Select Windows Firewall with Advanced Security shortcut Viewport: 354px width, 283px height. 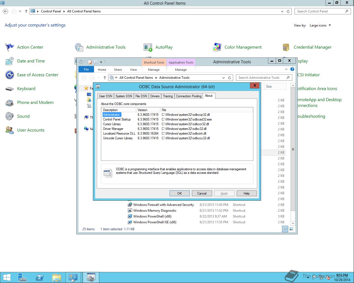tap(163, 205)
